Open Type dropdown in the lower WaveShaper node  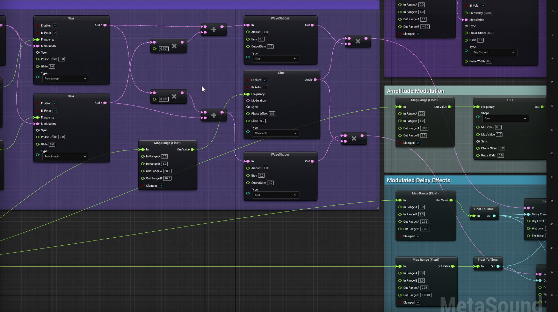pyautogui.click(x=275, y=195)
